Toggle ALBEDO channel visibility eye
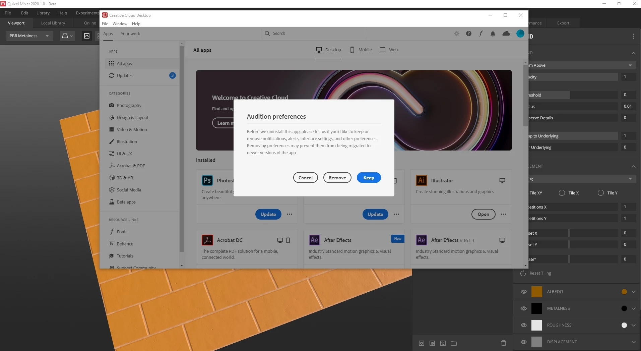 click(523, 292)
